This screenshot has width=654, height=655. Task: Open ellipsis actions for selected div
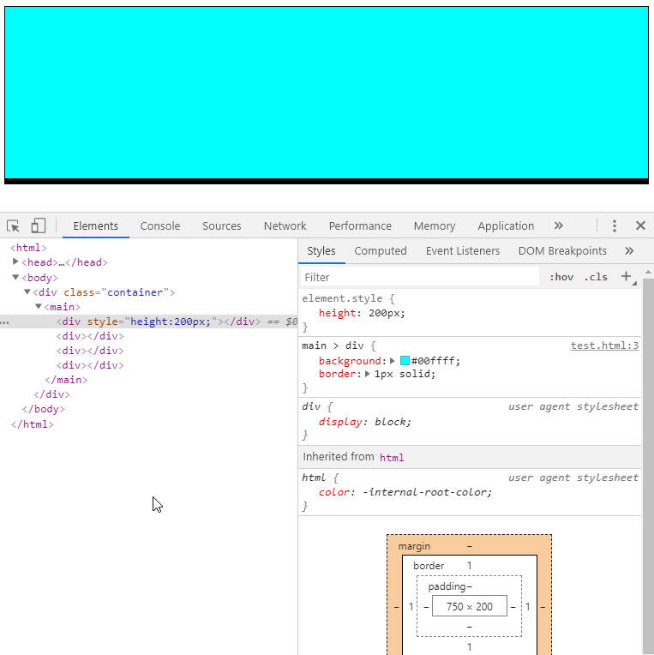coord(5,322)
